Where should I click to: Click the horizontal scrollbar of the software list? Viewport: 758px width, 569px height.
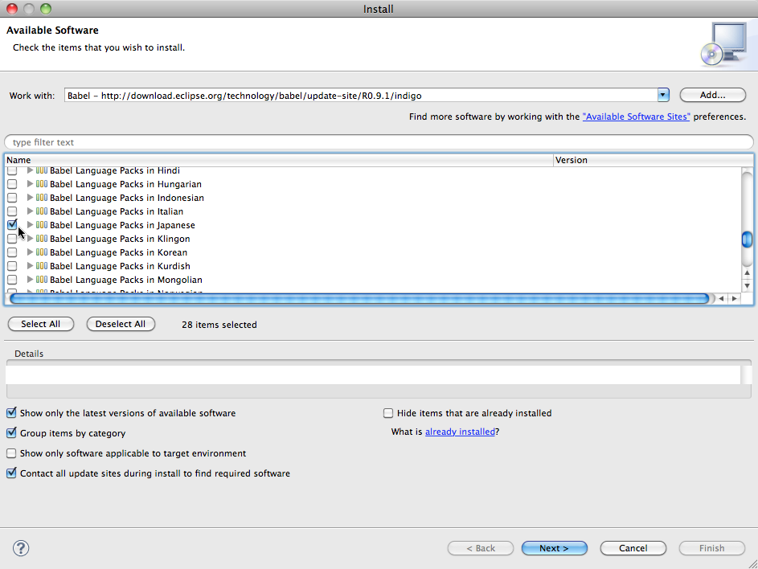point(359,299)
